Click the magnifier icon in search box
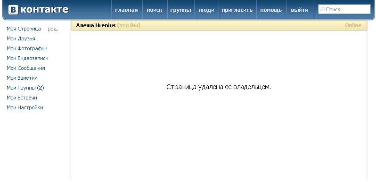The height and width of the screenshot is (182, 376). 323,9
